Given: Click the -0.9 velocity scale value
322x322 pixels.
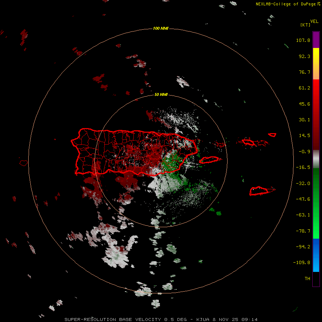Looking at the screenshot, I should click(x=304, y=152).
